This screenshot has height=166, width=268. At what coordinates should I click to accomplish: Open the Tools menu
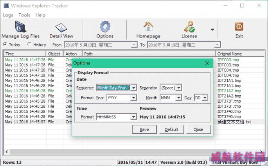(x=24, y=15)
